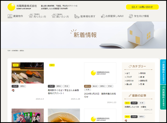
Task: Open the 2024年1月25日 臨時休業のお知らせ article
Action: pos(100,95)
